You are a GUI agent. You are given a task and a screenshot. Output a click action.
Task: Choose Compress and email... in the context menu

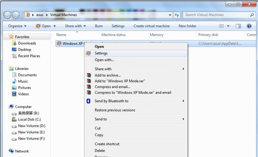click(136, 87)
